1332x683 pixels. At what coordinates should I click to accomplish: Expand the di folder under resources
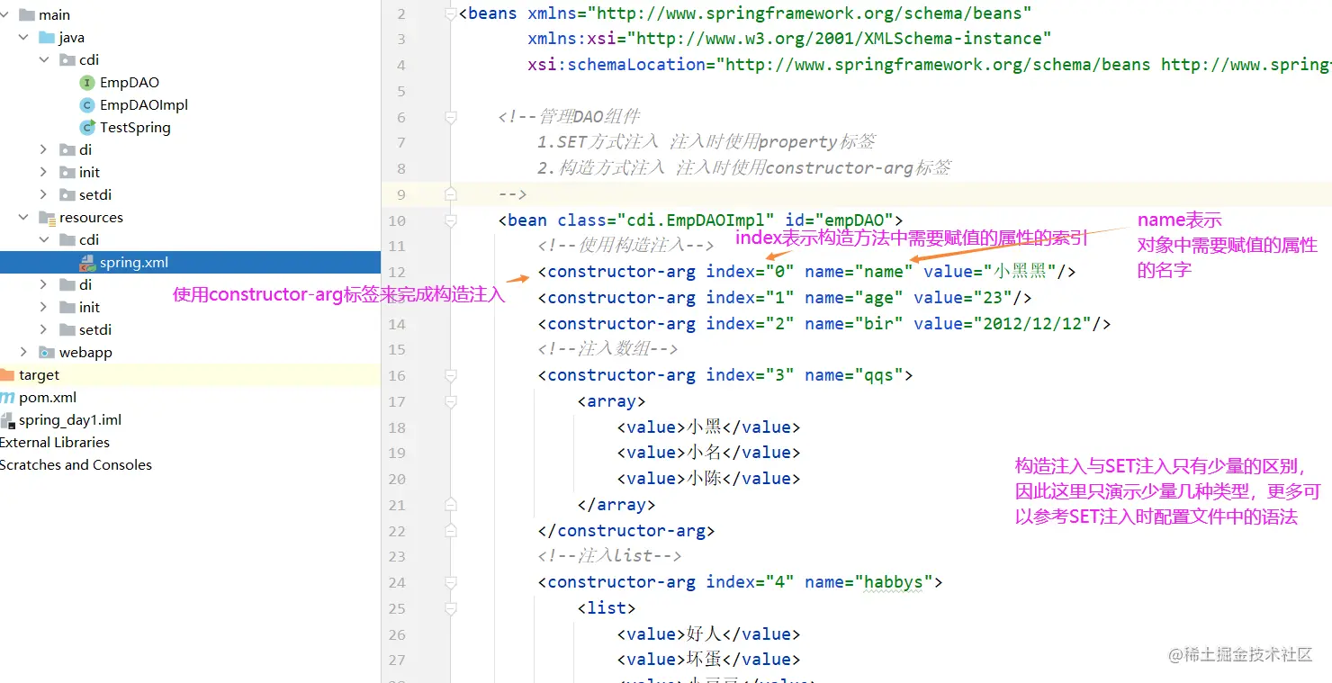coord(44,285)
